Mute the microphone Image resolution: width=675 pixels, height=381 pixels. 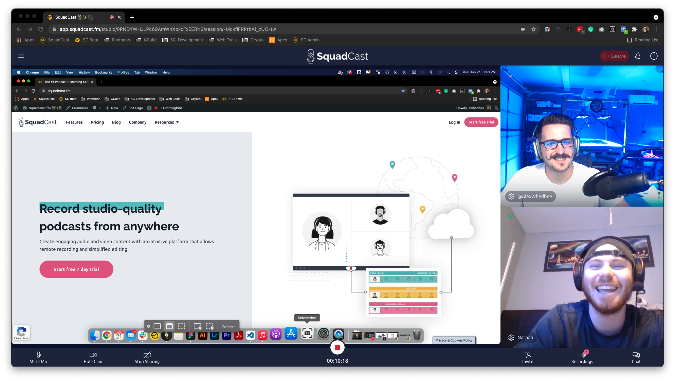tap(38, 357)
